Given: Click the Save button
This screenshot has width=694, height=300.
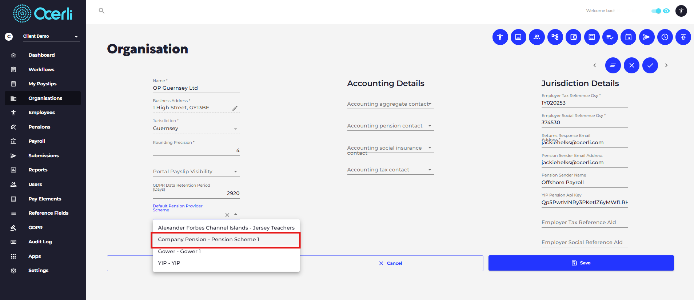Looking at the screenshot, I should pos(581,263).
